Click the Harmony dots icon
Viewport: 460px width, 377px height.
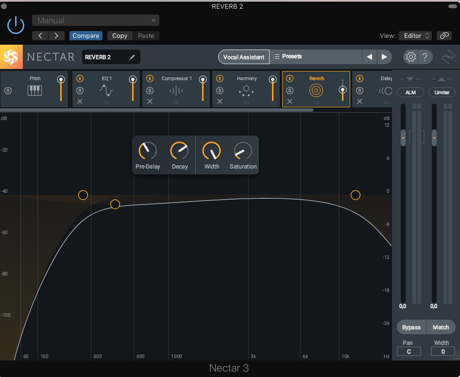tap(246, 91)
